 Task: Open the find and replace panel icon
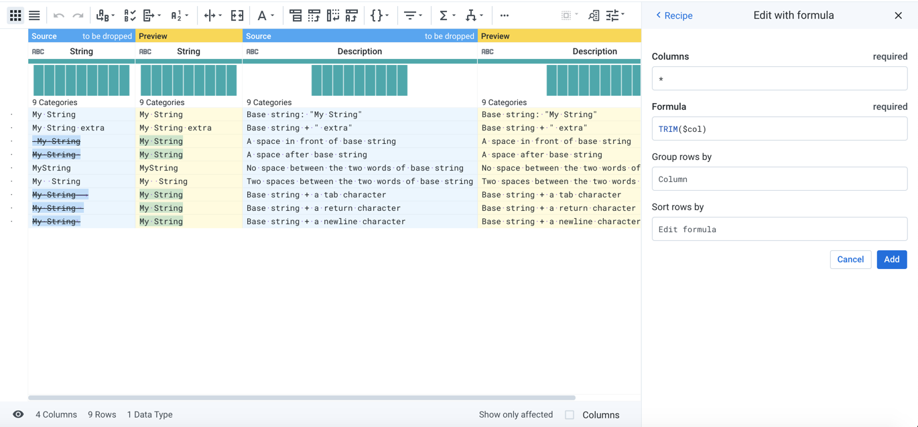pyautogui.click(x=594, y=15)
